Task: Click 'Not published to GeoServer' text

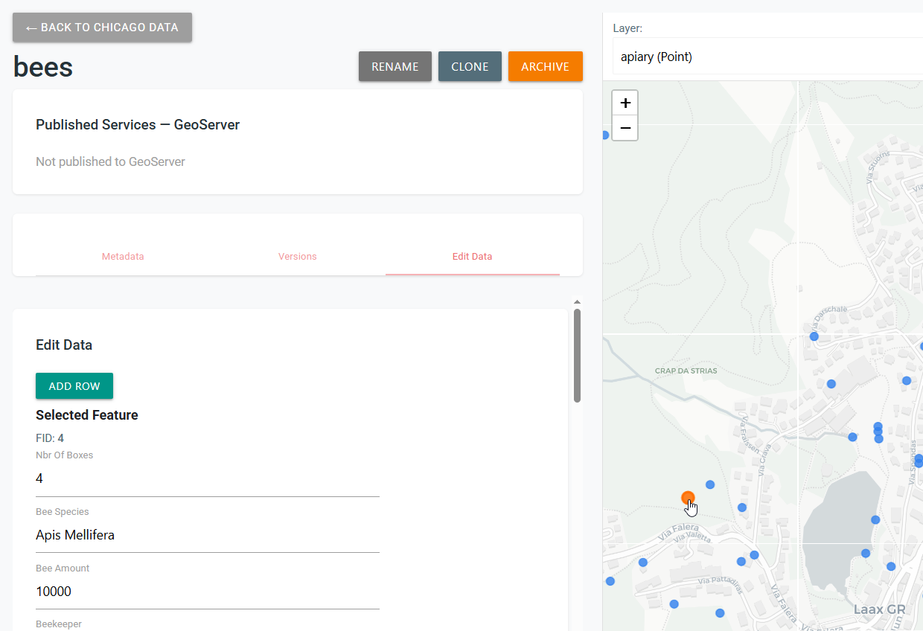Action: (x=110, y=161)
